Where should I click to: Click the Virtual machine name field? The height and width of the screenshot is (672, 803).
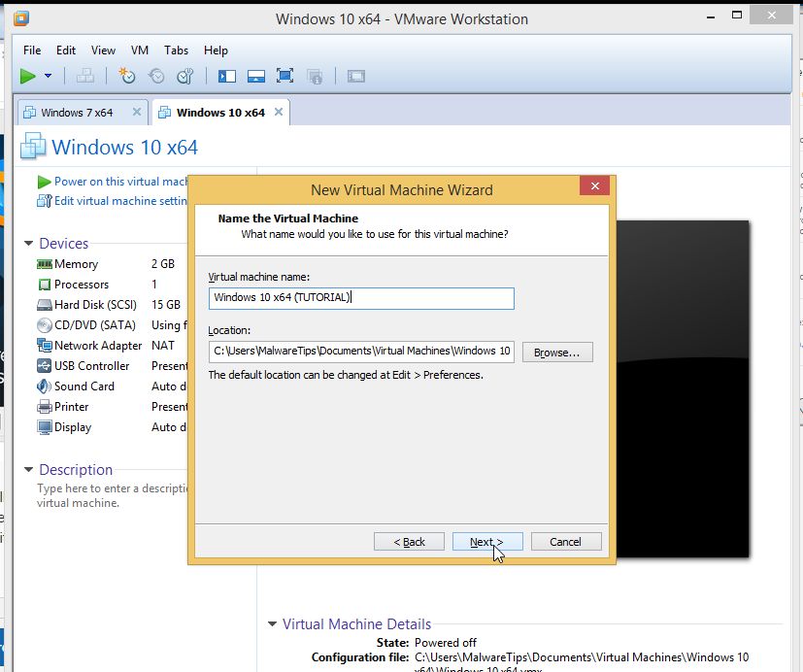tap(361, 298)
